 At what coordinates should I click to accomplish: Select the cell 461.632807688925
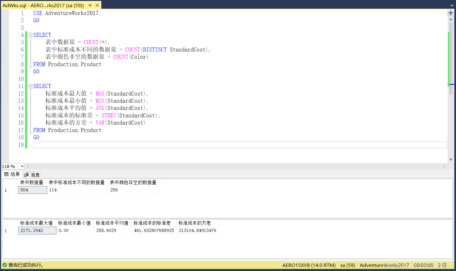pyautogui.click(x=154, y=230)
